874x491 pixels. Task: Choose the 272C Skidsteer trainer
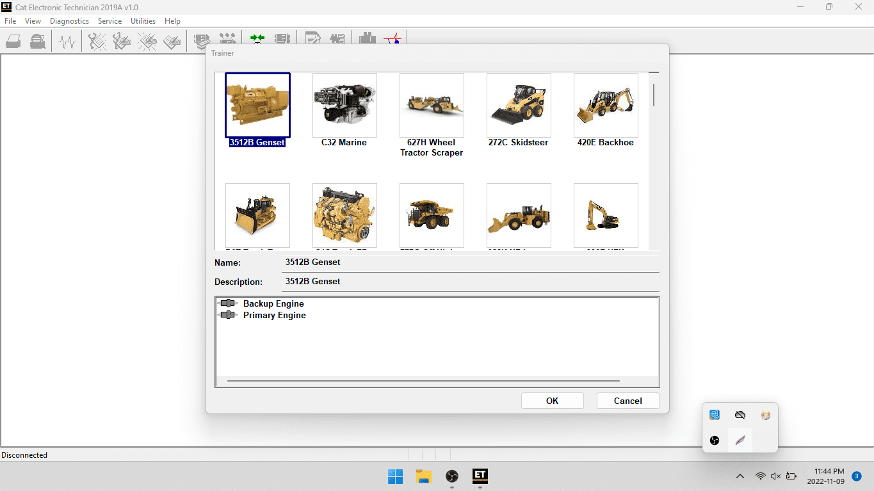pyautogui.click(x=519, y=105)
